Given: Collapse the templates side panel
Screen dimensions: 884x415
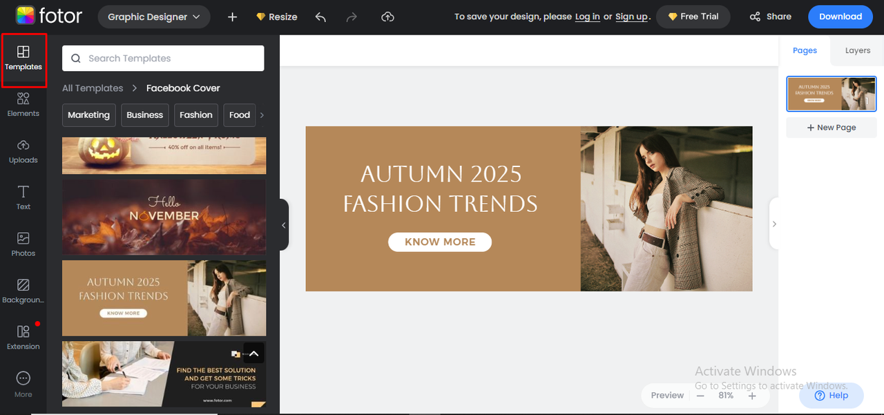Looking at the screenshot, I should [x=283, y=224].
